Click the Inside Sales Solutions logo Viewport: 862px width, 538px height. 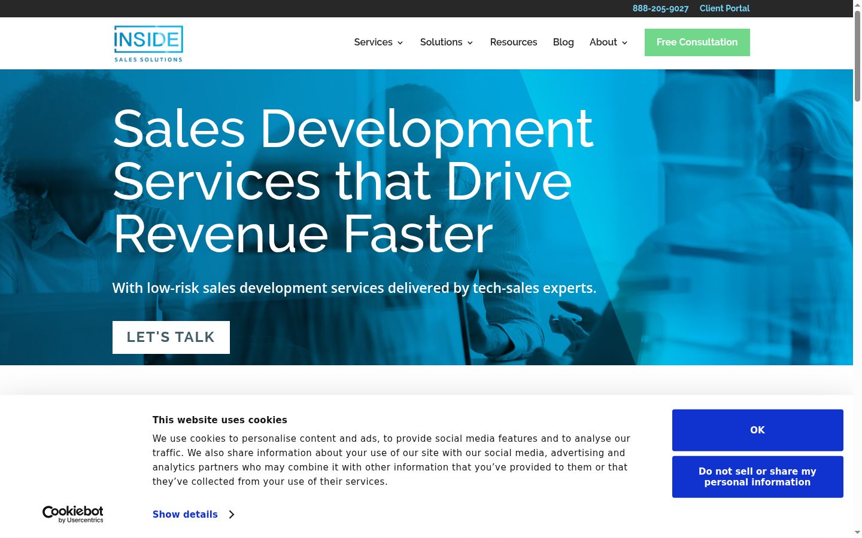pos(148,44)
